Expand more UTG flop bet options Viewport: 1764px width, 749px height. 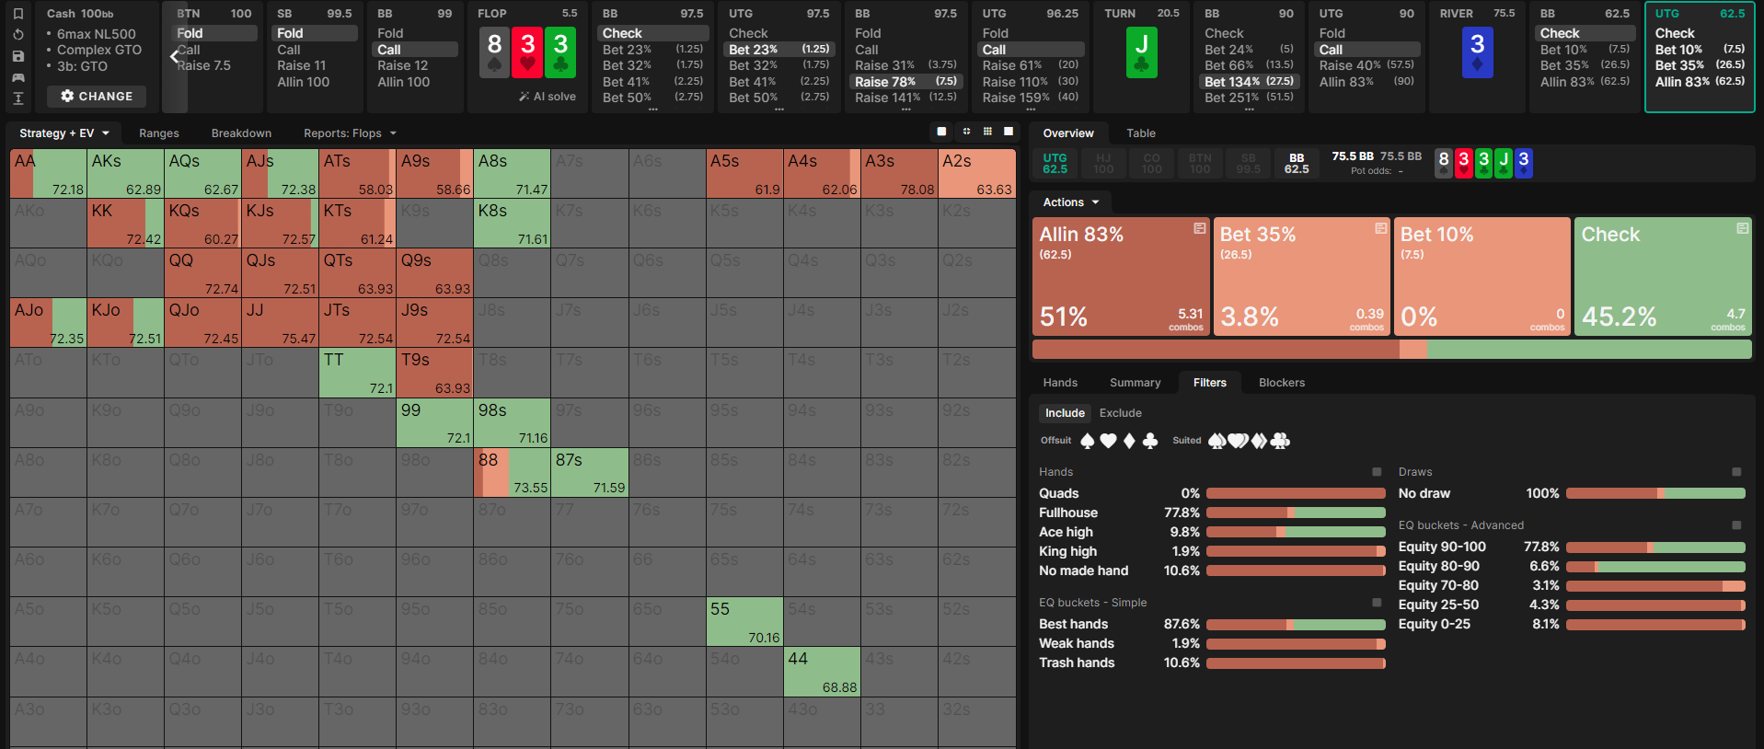pyautogui.click(x=778, y=109)
